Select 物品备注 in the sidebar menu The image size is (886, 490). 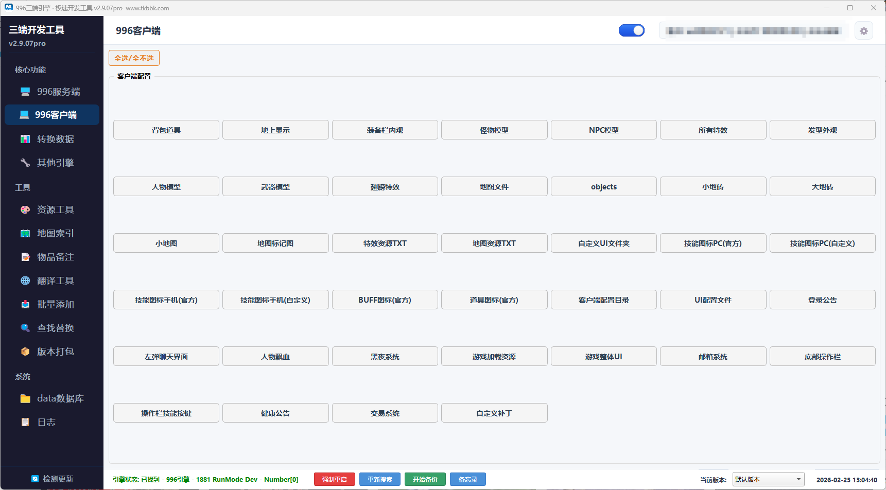click(x=55, y=257)
